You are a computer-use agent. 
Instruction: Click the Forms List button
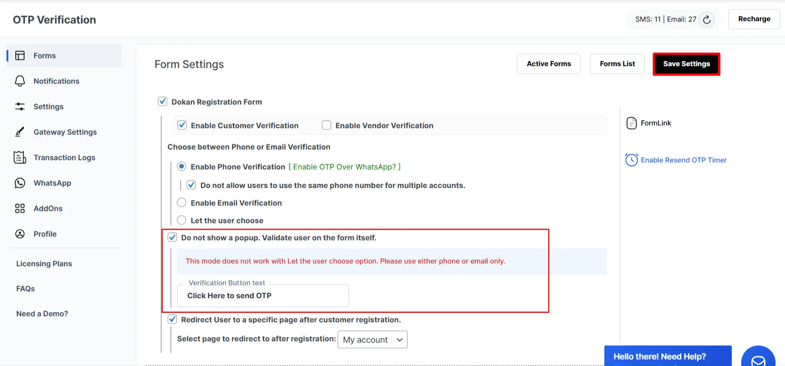point(617,64)
